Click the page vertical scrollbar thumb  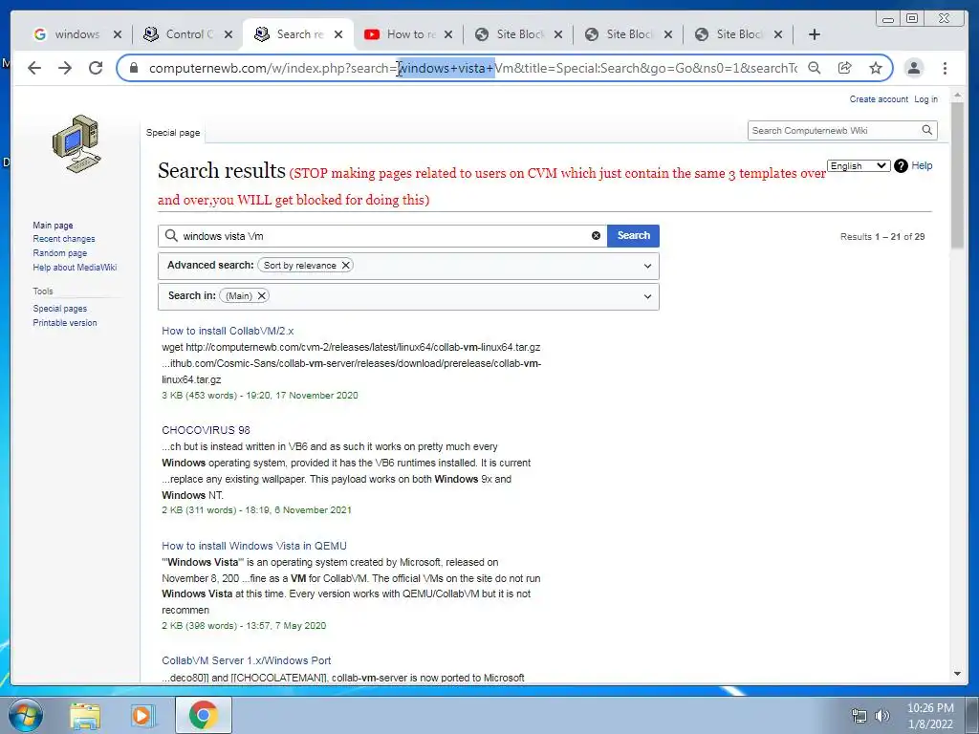click(x=957, y=175)
